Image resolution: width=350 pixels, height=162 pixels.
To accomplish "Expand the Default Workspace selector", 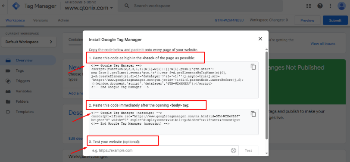I will (x=28, y=42).
